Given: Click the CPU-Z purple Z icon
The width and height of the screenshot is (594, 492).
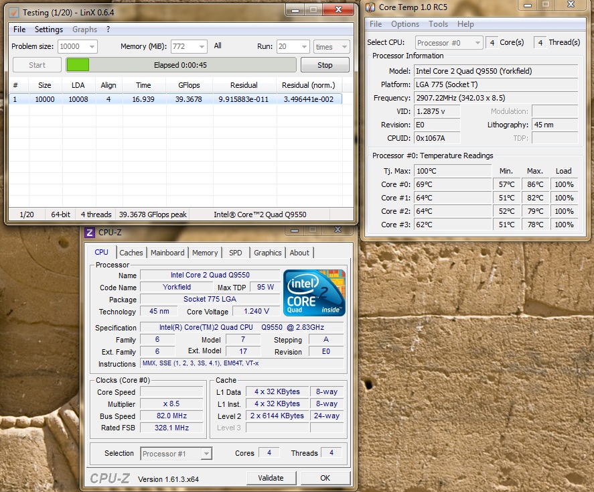Looking at the screenshot, I should tap(90, 233).
